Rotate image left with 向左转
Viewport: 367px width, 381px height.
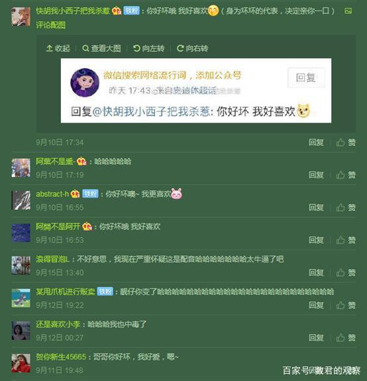point(148,48)
